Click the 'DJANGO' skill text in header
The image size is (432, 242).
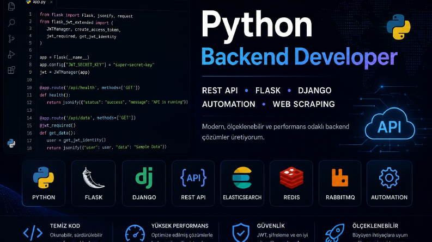pyautogui.click(x=315, y=91)
